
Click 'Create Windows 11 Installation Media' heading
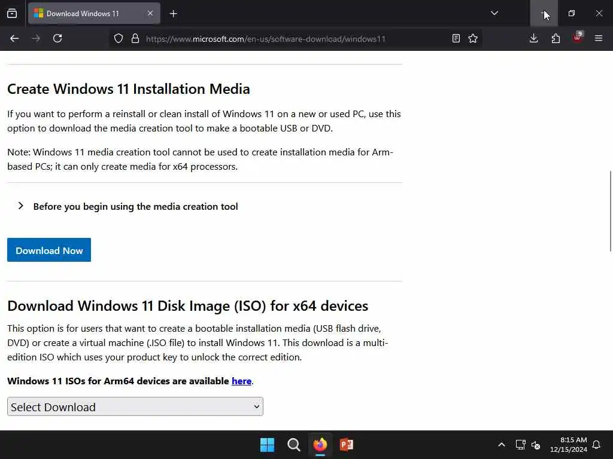(129, 89)
